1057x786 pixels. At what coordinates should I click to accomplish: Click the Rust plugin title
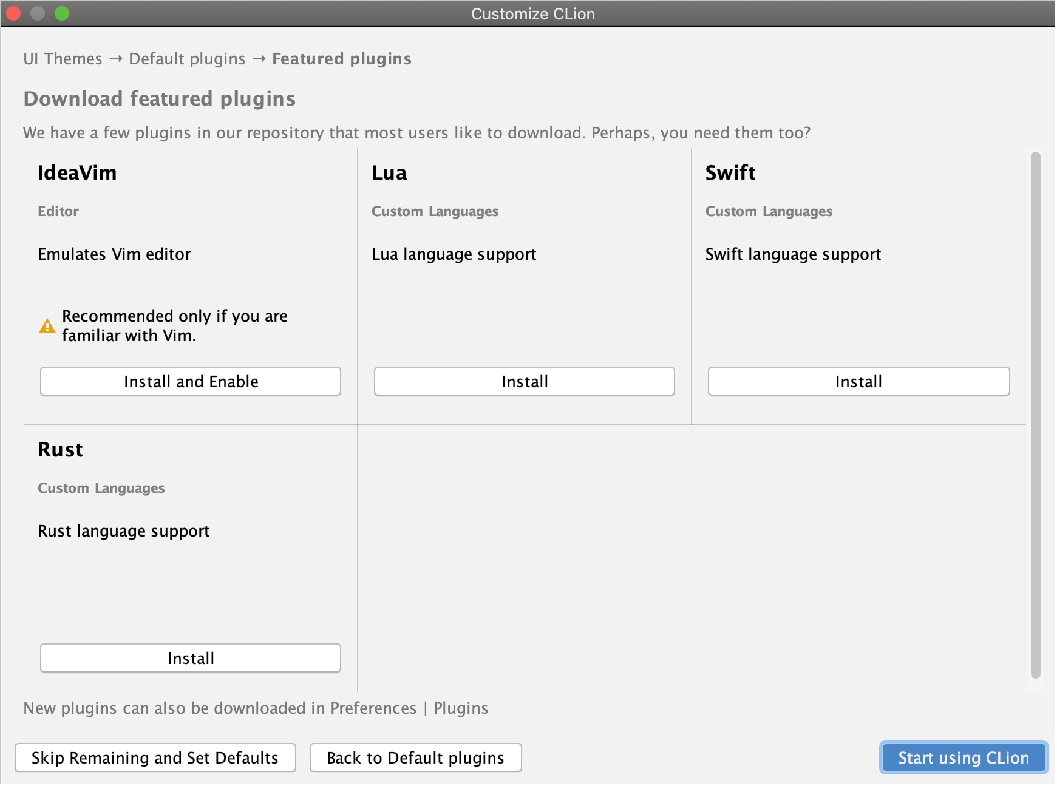point(60,450)
